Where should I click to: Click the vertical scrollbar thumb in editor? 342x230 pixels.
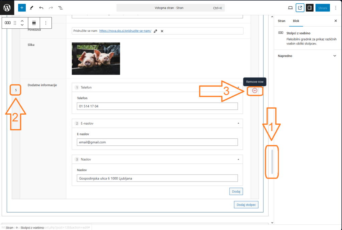pos(272,162)
